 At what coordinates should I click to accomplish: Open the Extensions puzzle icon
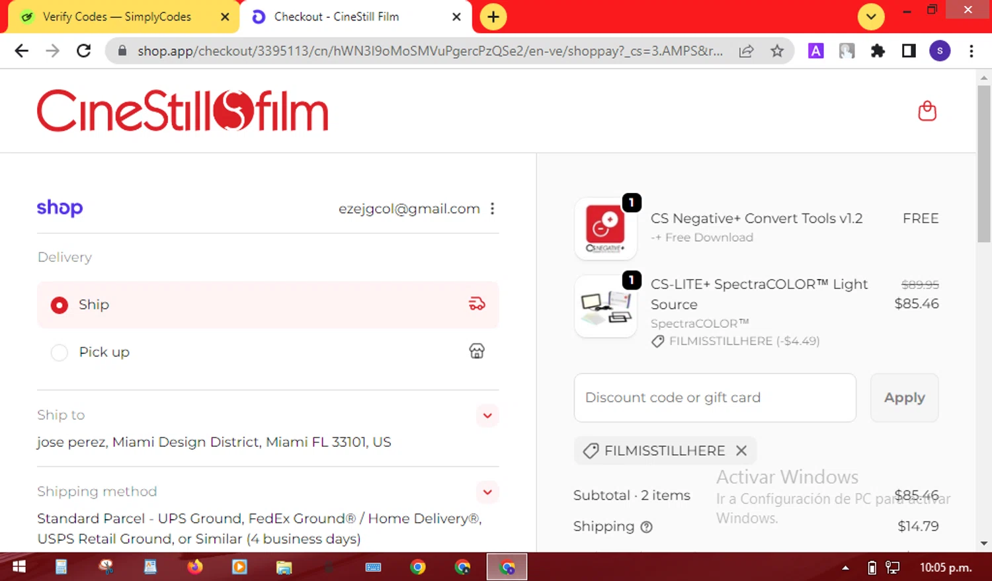[x=878, y=51]
